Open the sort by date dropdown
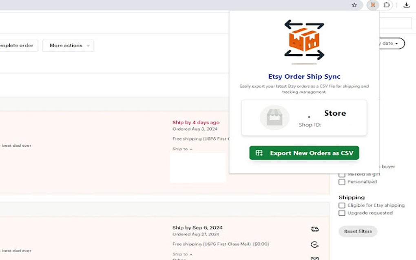 387,43
